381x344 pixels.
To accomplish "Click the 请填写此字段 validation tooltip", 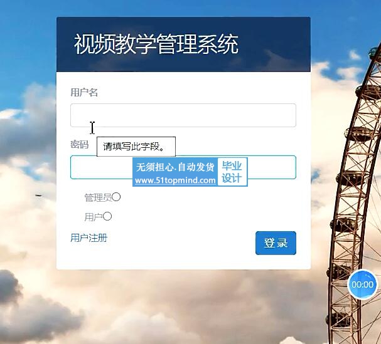I will coord(136,147).
